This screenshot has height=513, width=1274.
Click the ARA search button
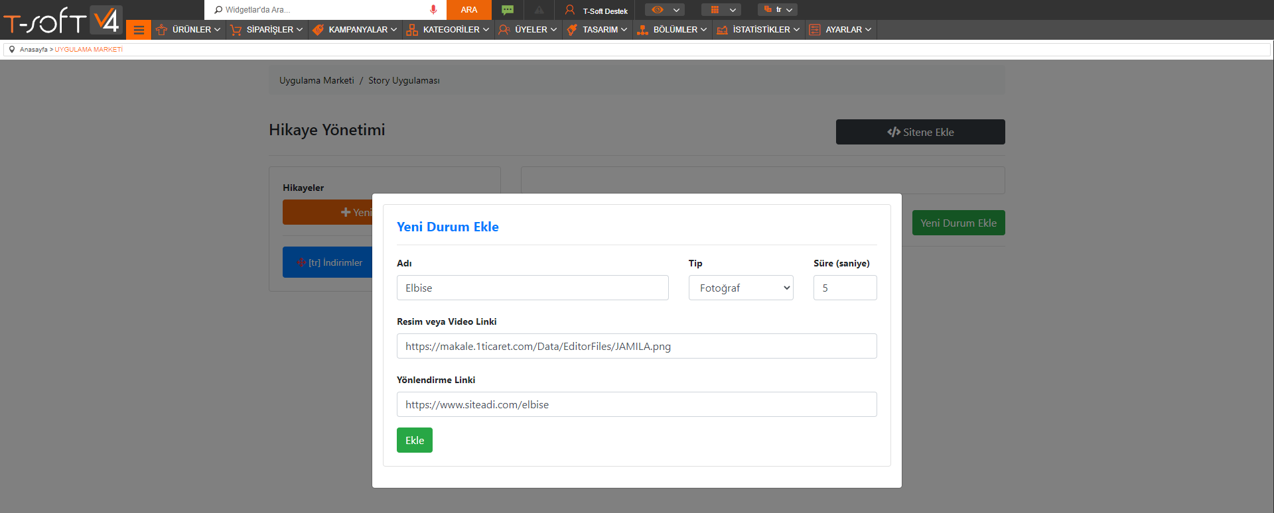[469, 10]
